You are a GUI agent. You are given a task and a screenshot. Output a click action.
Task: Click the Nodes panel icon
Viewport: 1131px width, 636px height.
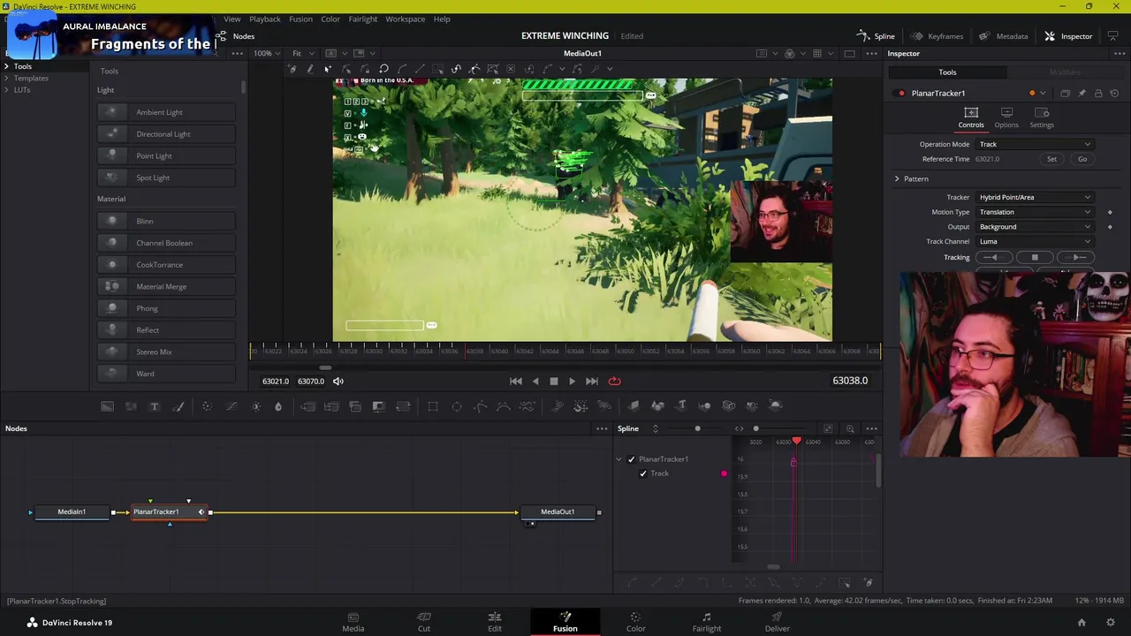coord(222,36)
